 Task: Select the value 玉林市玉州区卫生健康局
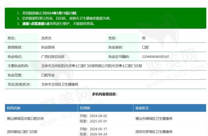(60, 84)
